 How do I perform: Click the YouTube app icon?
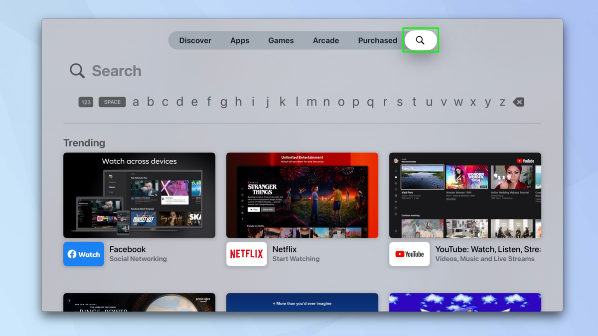[409, 254]
